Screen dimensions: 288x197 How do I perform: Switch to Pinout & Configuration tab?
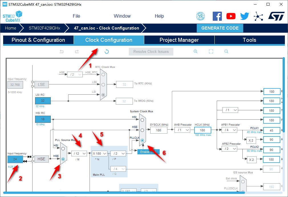point(38,40)
